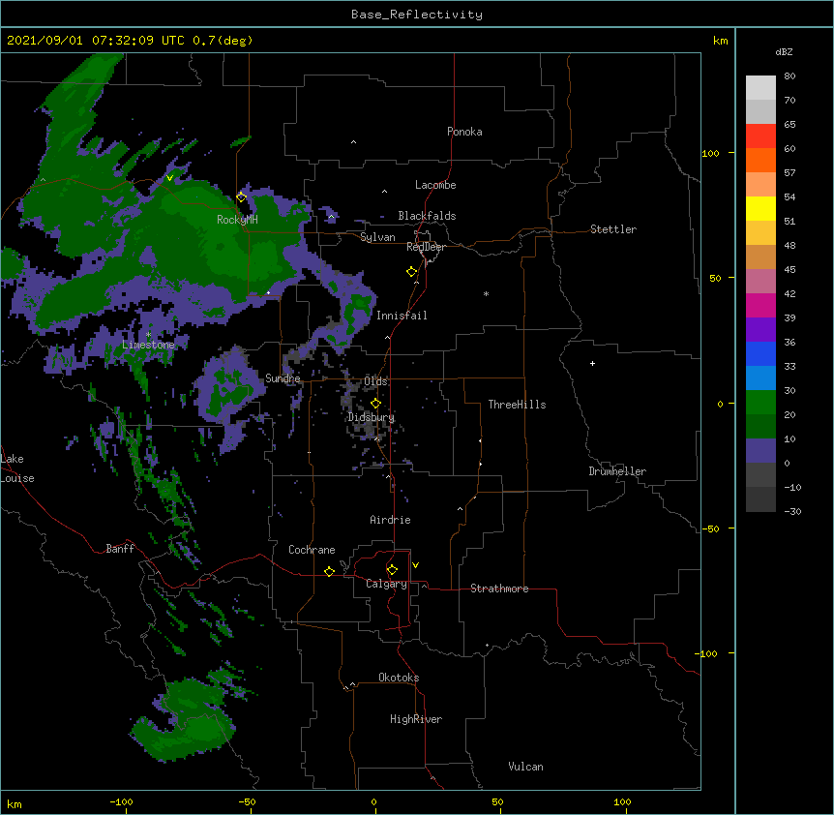Click the Didsbury town label

click(x=372, y=417)
